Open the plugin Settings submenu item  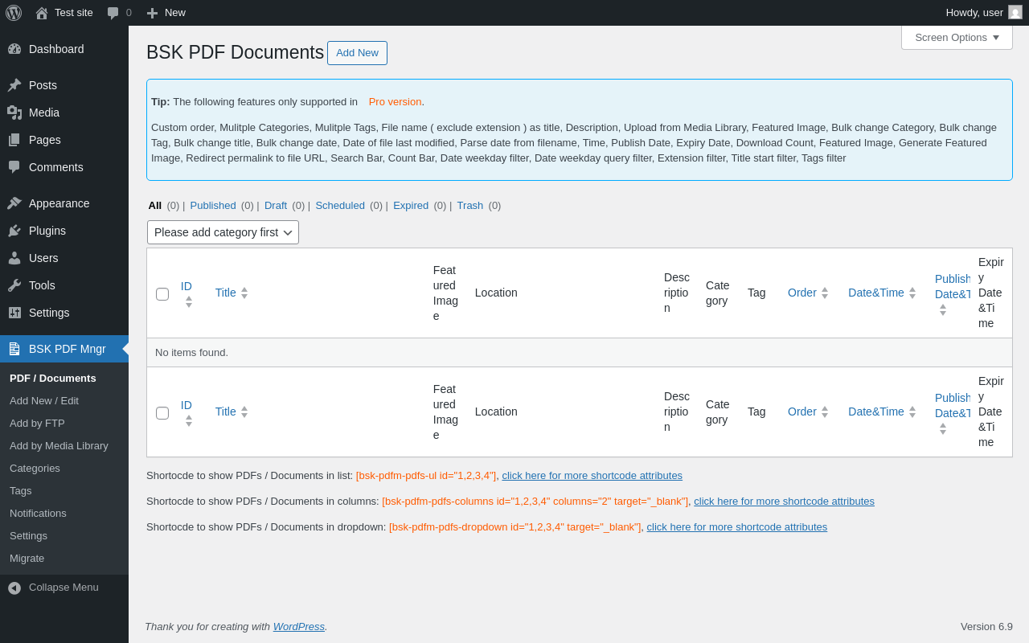(28, 535)
